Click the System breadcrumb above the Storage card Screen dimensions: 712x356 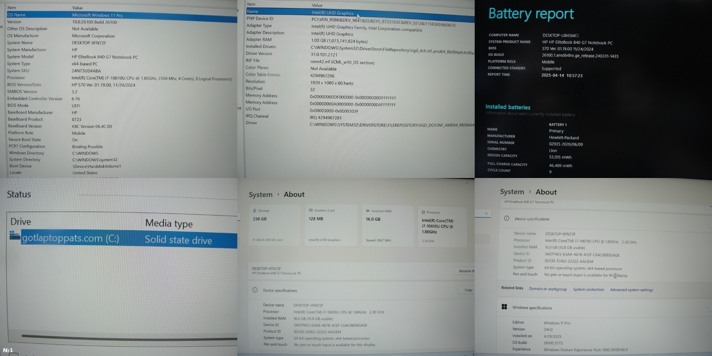pos(260,194)
